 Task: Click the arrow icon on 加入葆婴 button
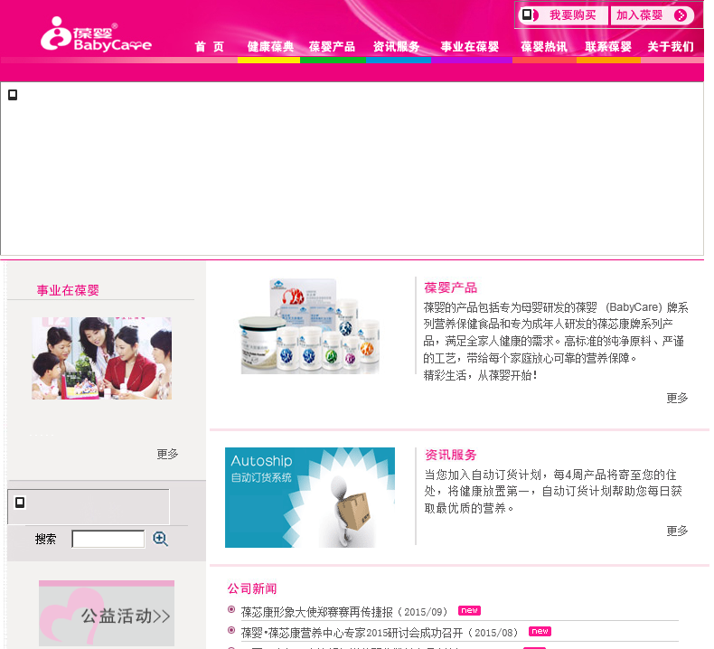[x=681, y=15]
